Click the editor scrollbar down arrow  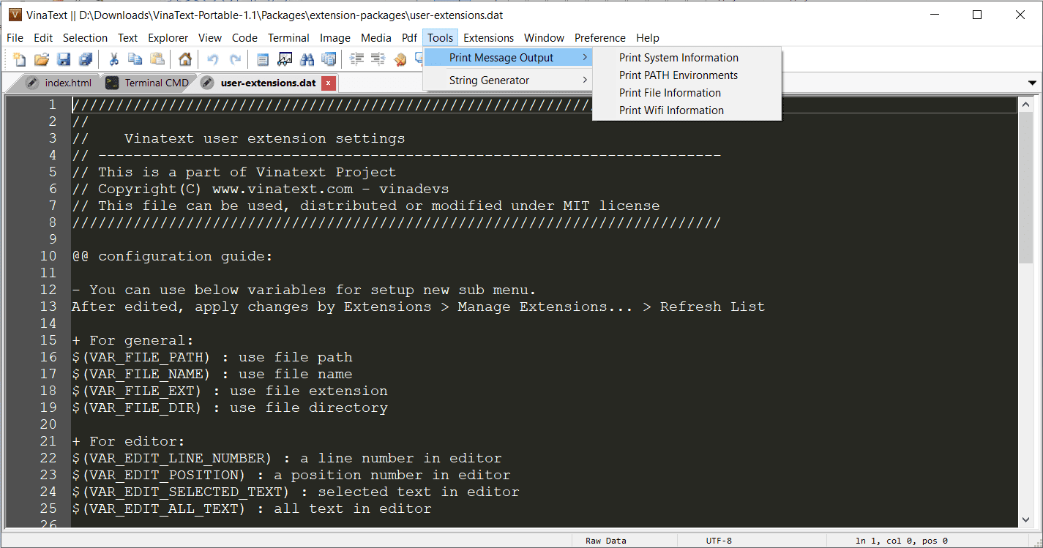pyautogui.click(x=1025, y=519)
